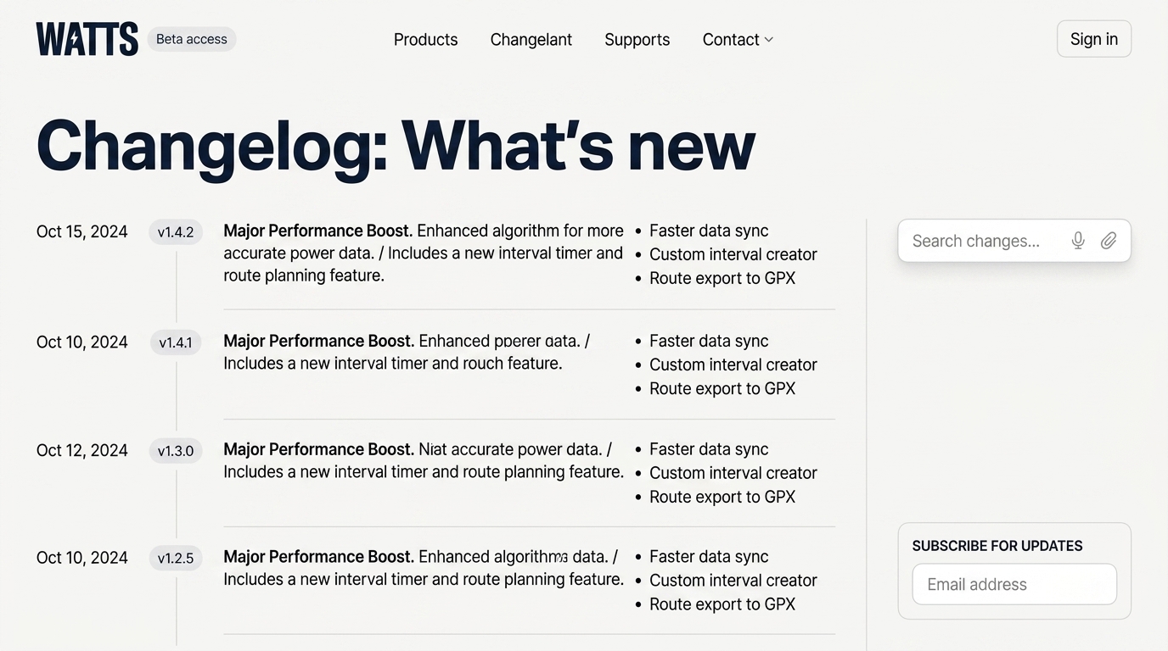The width and height of the screenshot is (1168, 651).
Task: Click the Beta access badge
Action: click(192, 39)
